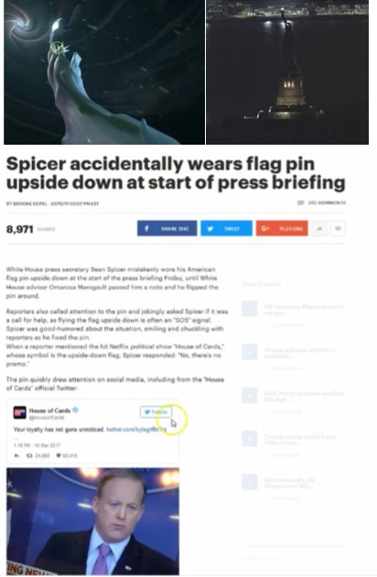Click the Twitter Tweet share button

226,229
